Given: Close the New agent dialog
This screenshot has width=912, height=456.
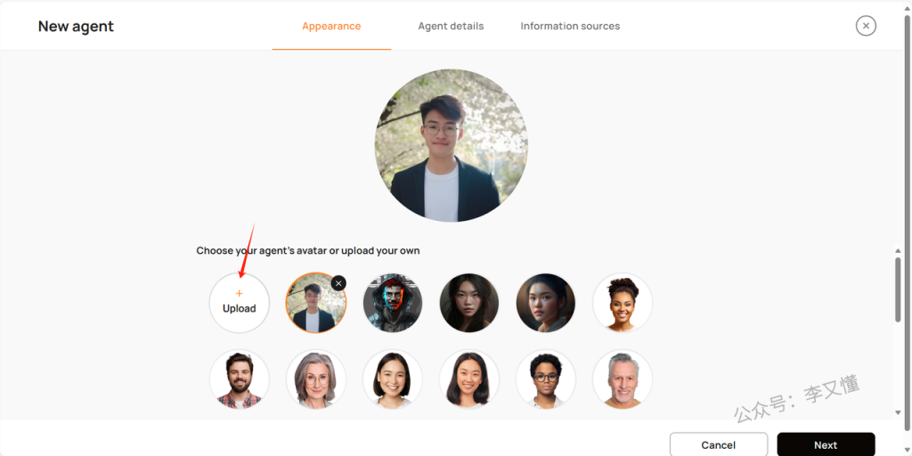Looking at the screenshot, I should click(866, 26).
